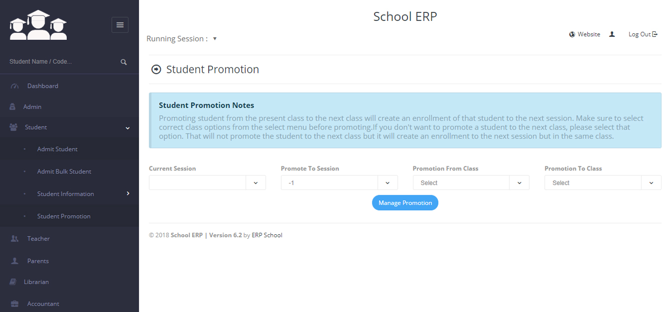Expand the Running Session selector arrow
672x312 pixels.
click(x=215, y=38)
